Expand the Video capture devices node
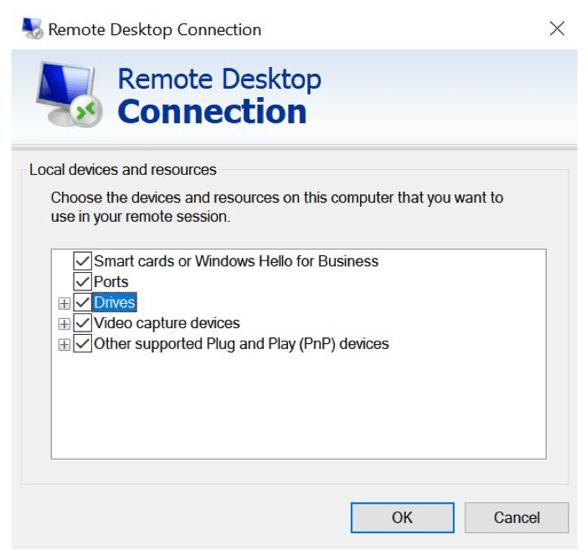The image size is (586, 560). 64,323
